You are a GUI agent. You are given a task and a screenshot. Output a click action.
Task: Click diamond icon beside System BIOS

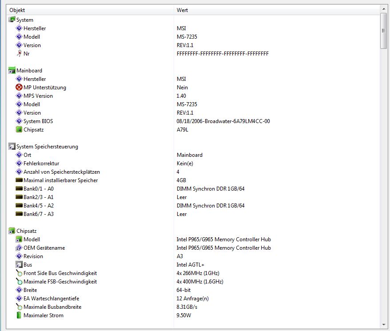(x=19, y=121)
